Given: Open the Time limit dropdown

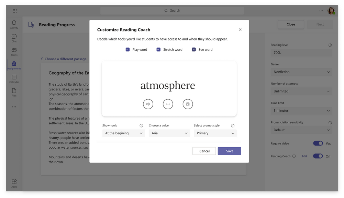Looking at the screenshot, I should [301, 111].
